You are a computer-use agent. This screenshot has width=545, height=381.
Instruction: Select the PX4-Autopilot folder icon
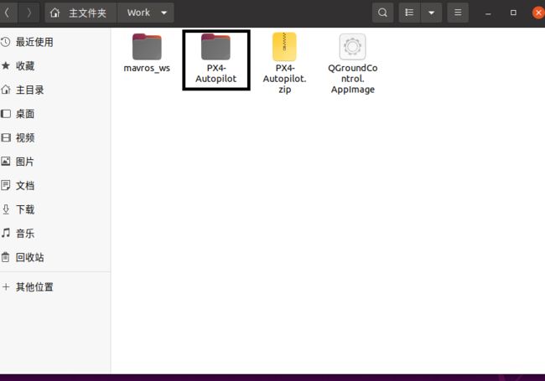click(215, 47)
